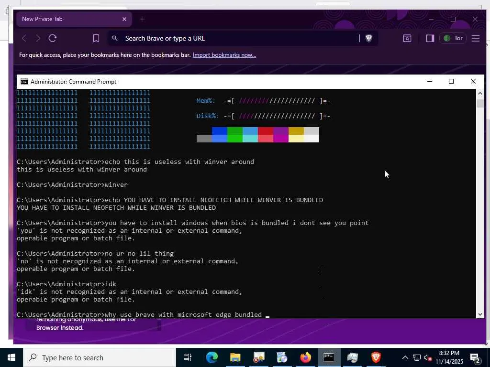Launch Microsoft Edge from the taskbar

(x=212, y=357)
